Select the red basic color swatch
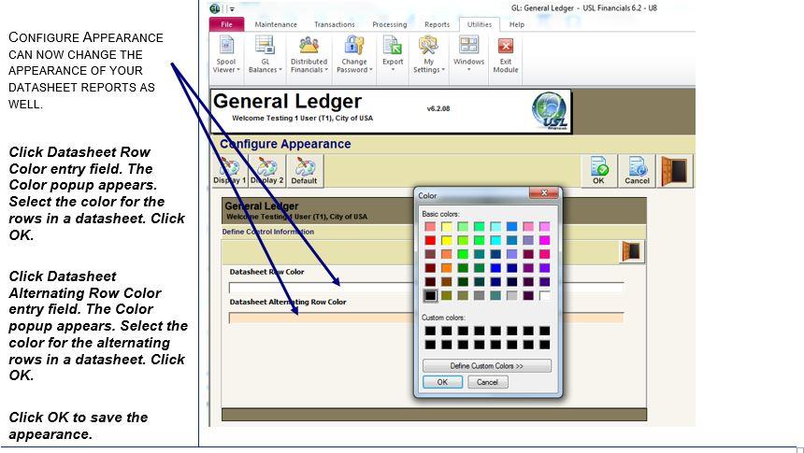This screenshot has width=804, height=453. point(430,240)
